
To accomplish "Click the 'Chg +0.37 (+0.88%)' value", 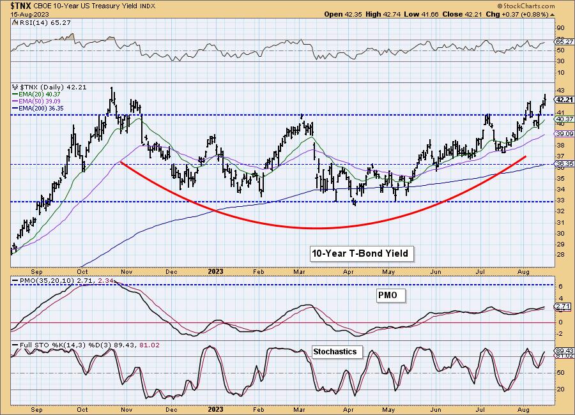I will [x=517, y=14].
